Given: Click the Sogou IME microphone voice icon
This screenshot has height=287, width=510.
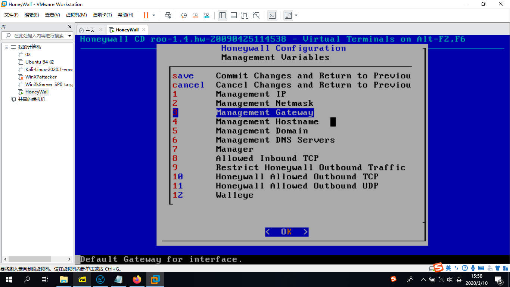Looking at the screenshot, I should click(x=473, y=268).
